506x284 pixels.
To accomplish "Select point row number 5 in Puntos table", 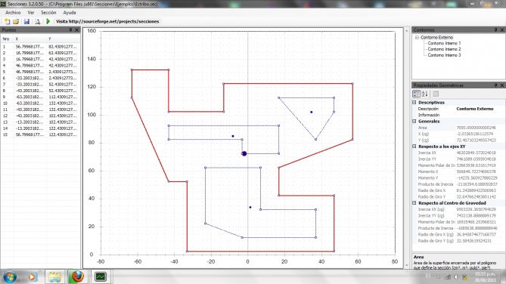I will (40, 72).
